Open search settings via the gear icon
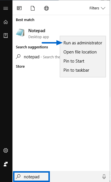The height and width of the screenshot is (182, 111). (6, 150)
